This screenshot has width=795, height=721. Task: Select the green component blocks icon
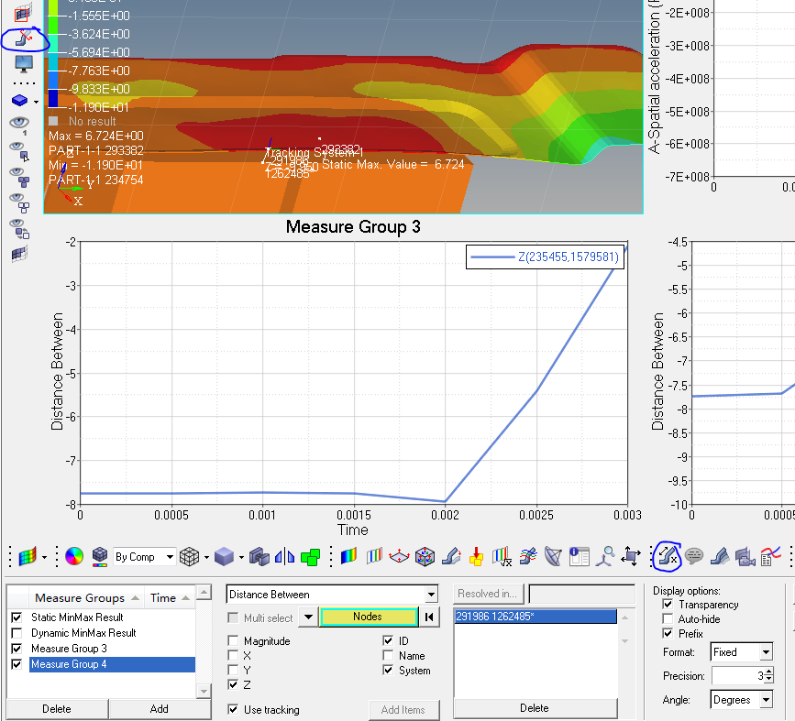(x=311, y=556)
